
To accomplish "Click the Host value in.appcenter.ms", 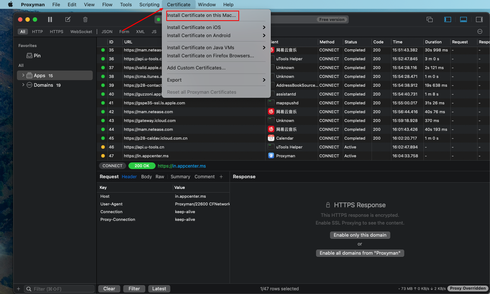I will [190, 196].
